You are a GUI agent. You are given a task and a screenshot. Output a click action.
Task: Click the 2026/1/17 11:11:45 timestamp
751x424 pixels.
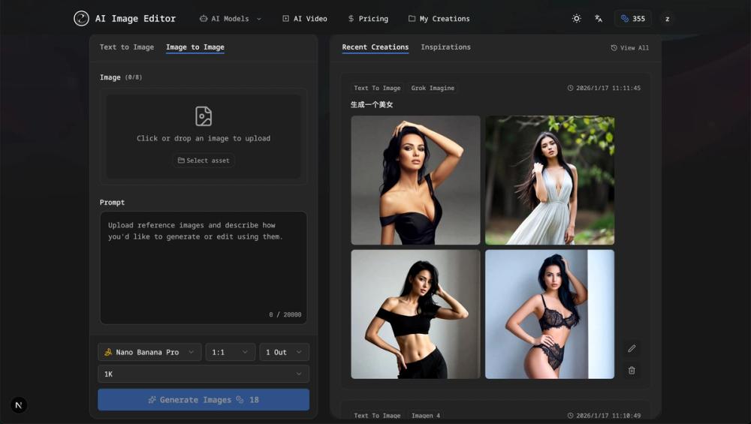pos(604,88)
